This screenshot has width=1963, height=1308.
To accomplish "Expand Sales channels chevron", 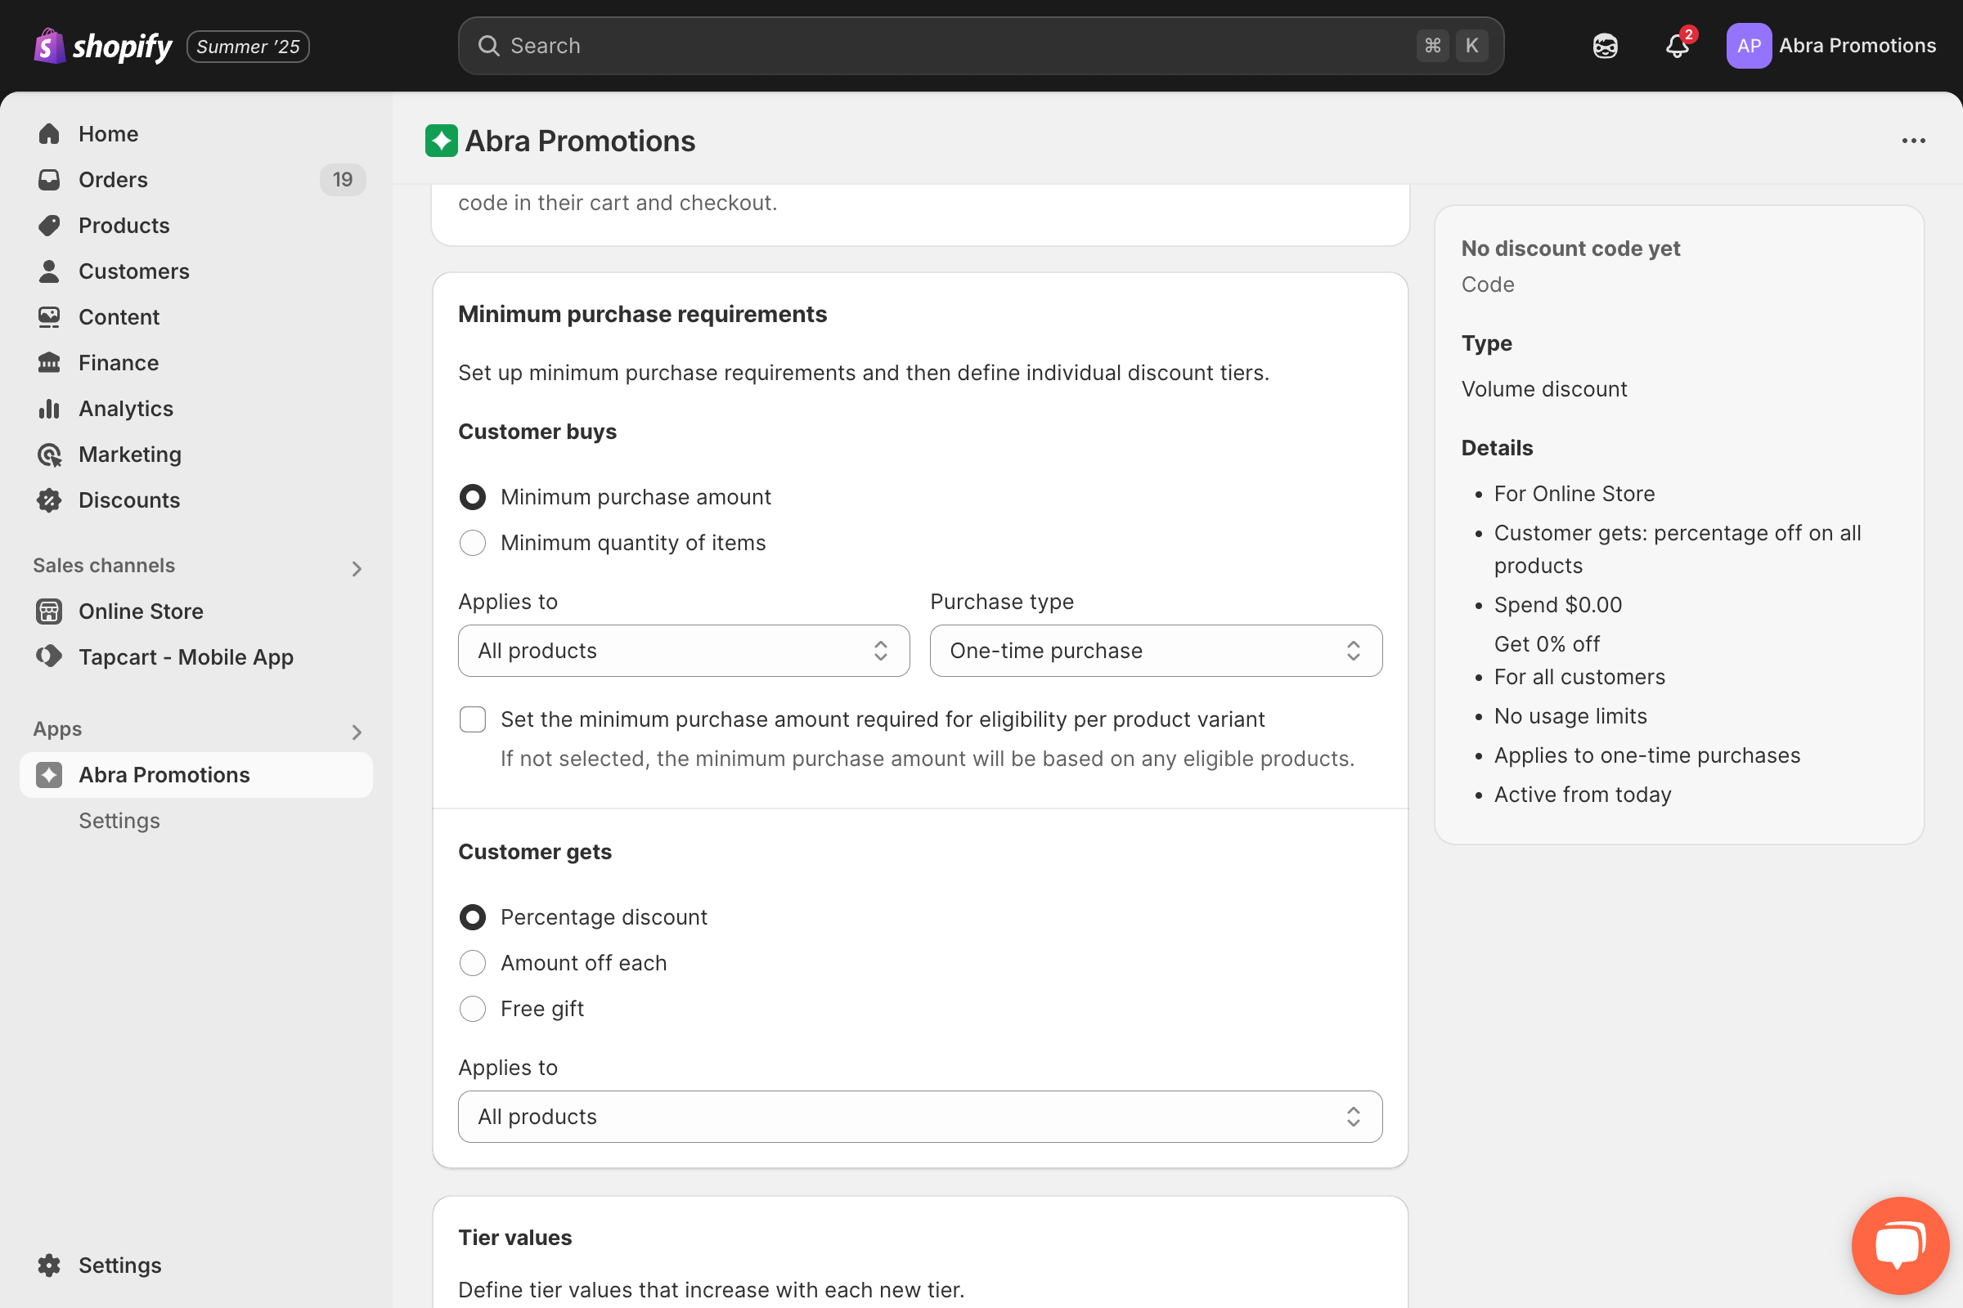I will click(x=357, y=568).
